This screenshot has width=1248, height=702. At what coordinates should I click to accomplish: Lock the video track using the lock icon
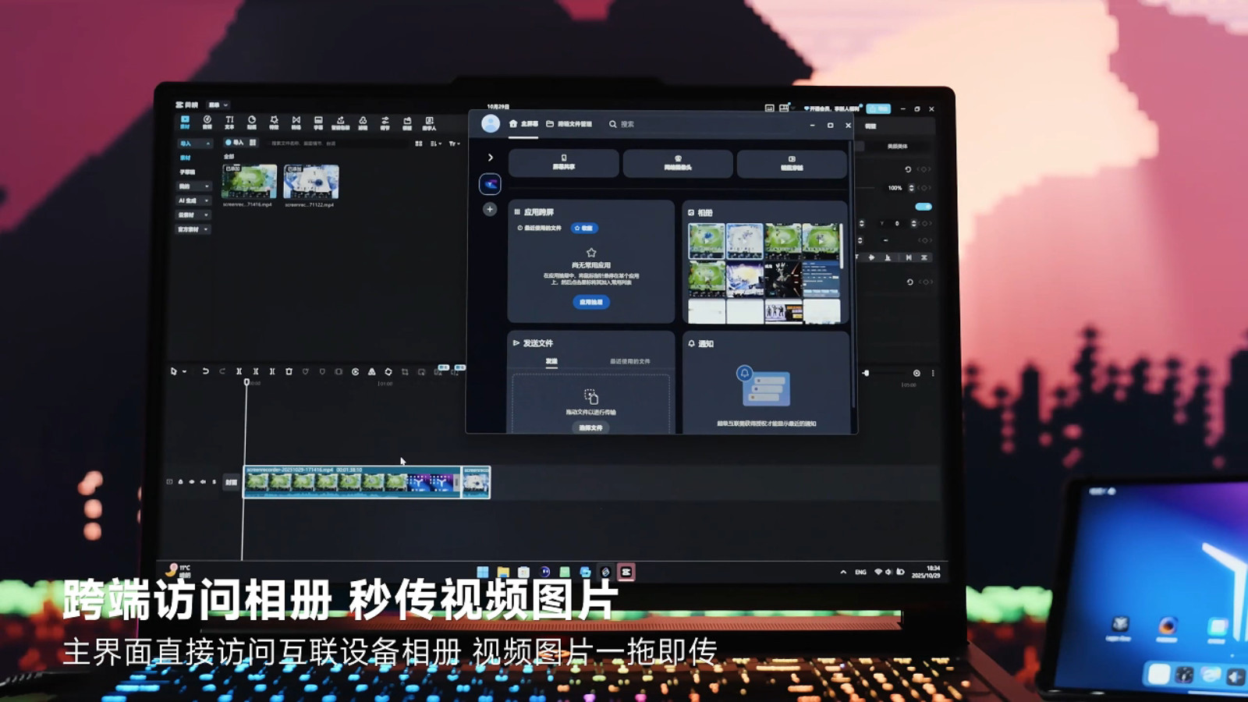click(181, 482)
